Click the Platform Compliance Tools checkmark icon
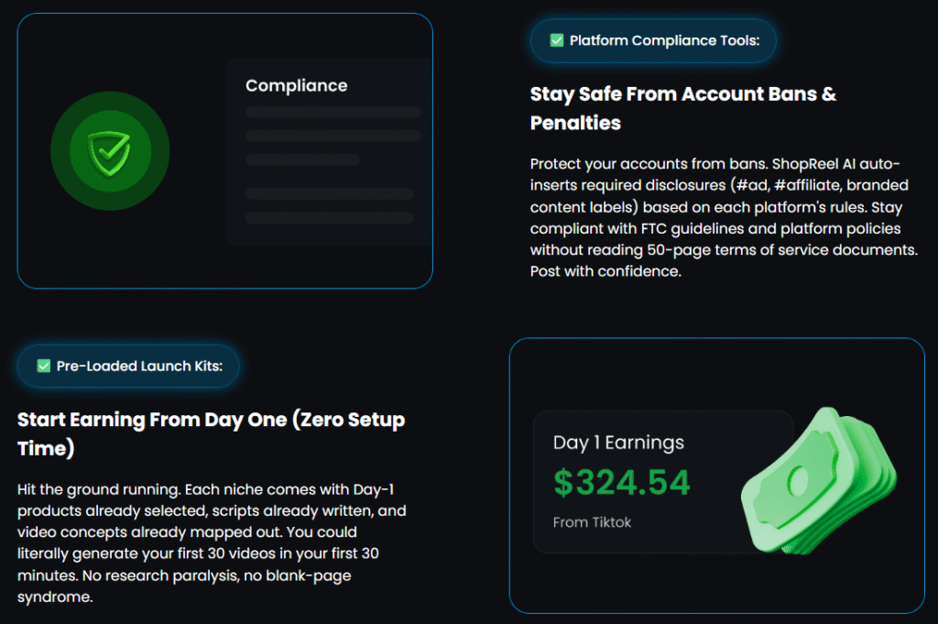The image size is (938, 624). tap(556, 40)
